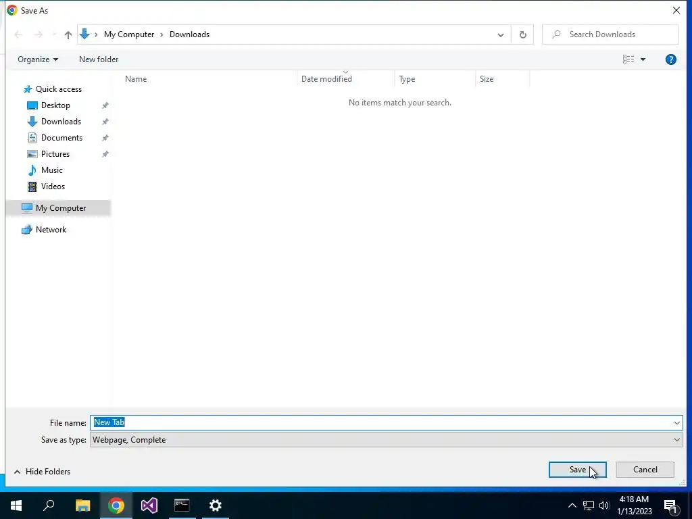Open the File name dropdown arrow

(677, 423)
